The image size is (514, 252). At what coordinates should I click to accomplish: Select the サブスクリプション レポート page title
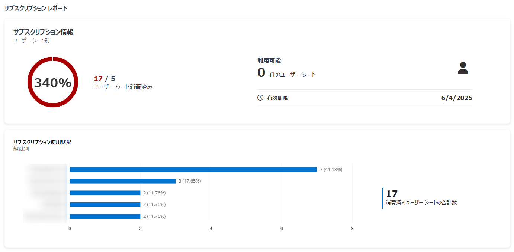click(x=36, y=8)
